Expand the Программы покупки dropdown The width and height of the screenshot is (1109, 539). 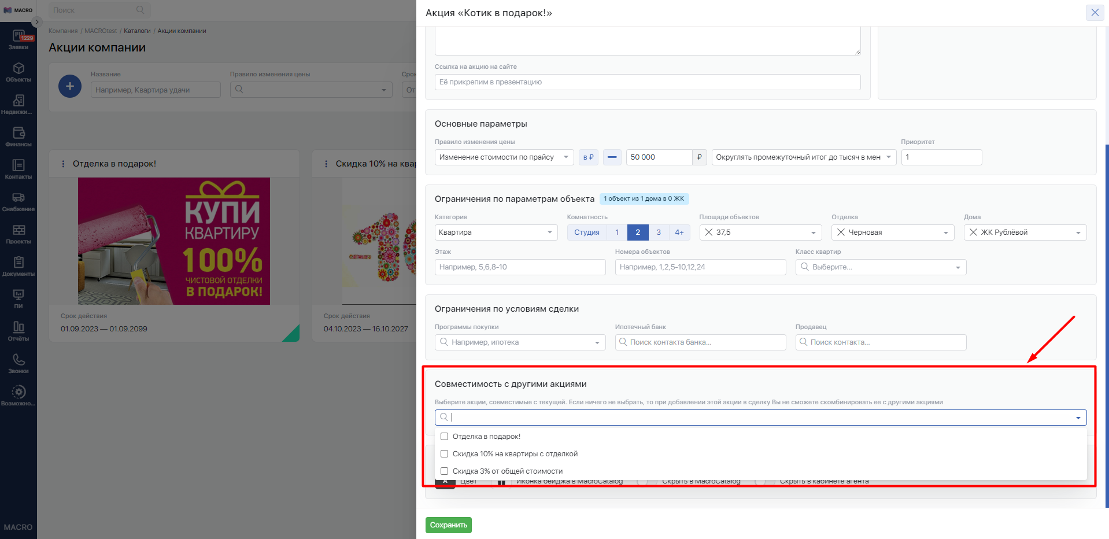point(519,342)
